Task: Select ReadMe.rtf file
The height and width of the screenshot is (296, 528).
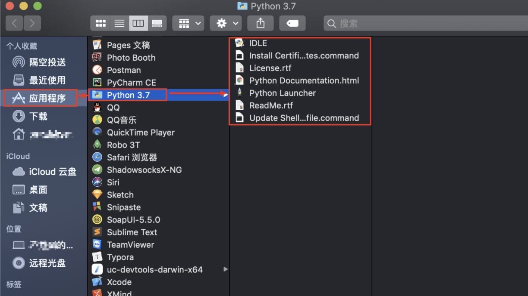Action: pyautogui.click(x=300, y=105)
